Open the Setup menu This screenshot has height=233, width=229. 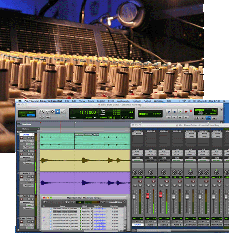148,101
